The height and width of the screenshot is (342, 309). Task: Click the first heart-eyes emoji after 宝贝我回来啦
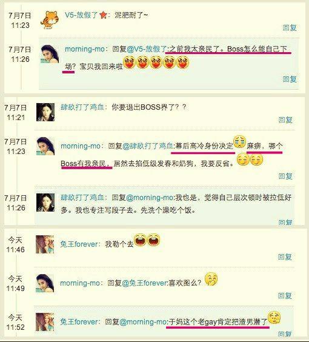click(130, 63)
